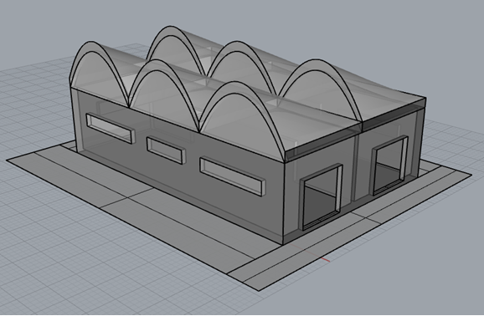
Task: Click the red axis line near the ground slab
Action: 325,260
